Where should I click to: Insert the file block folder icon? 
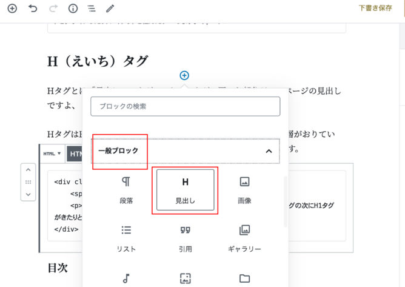244,279
